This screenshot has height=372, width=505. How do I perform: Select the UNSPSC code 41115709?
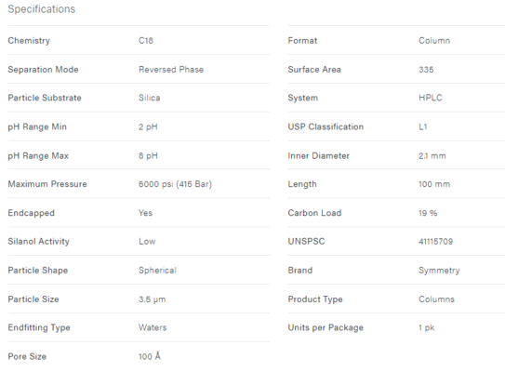point(436,241)
